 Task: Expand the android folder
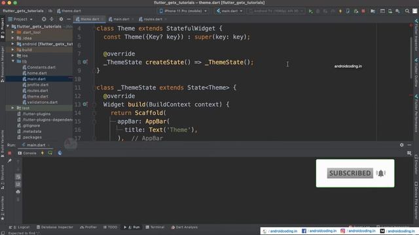pyautogui.click(x=12, y=44)
